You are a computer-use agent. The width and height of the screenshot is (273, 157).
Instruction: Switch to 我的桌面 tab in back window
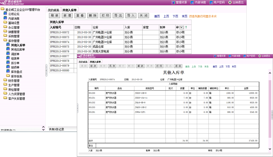coord(53,10)
